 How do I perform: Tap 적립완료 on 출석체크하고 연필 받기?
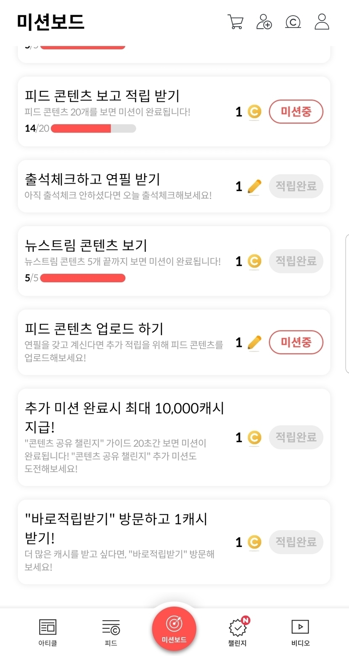click(296, 186)
